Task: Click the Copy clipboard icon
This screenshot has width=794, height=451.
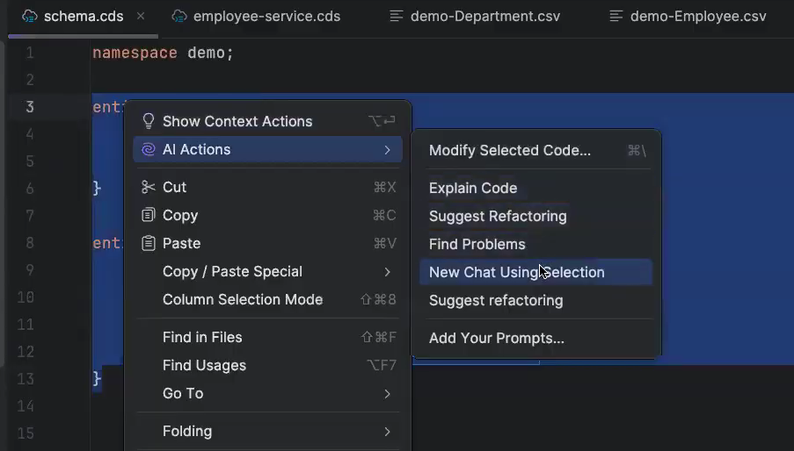Action: [x=148, y=215]
